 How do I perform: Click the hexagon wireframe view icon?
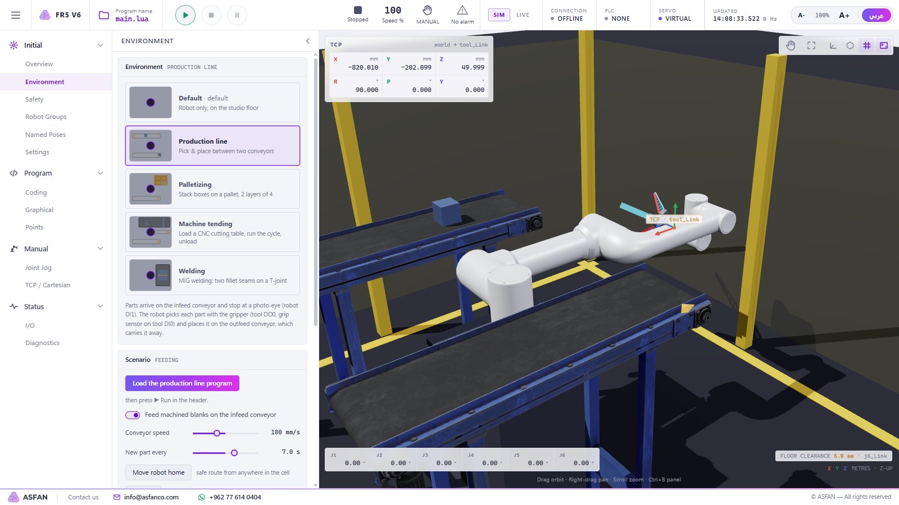click(x=850, y=45)
